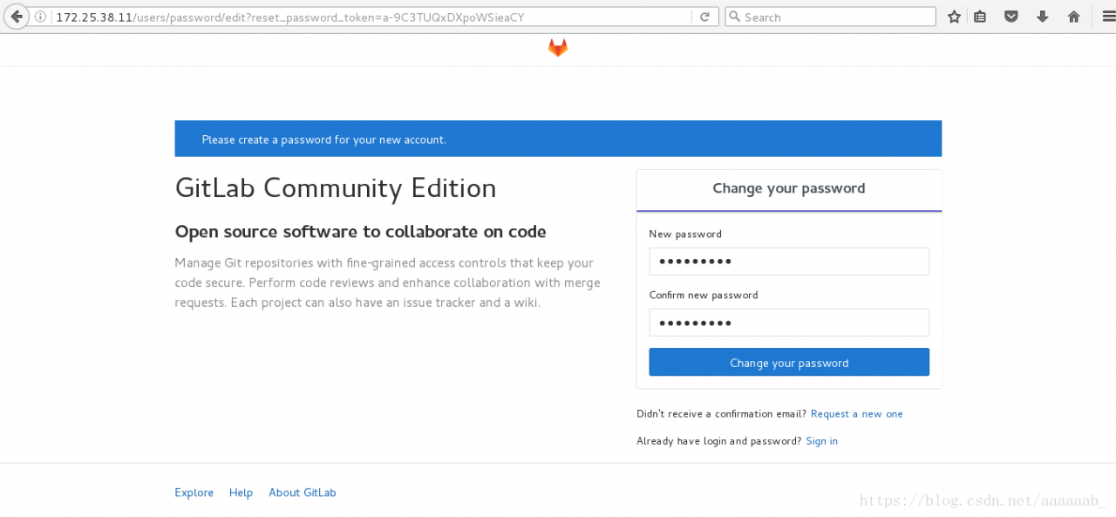Image resolution: width=1116 pixels, height=517 pixels.
Task: Open the Help footer link
Action: pyautogui.click(x=241, y=493)
